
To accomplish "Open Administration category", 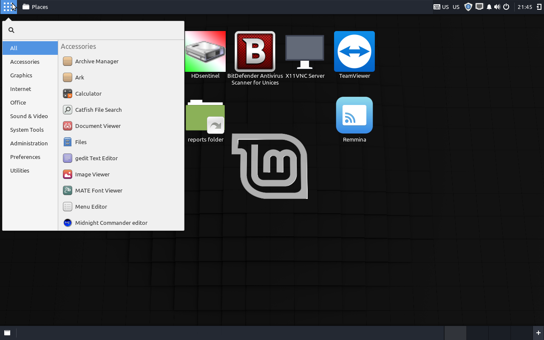I will [x=30, y=143].
